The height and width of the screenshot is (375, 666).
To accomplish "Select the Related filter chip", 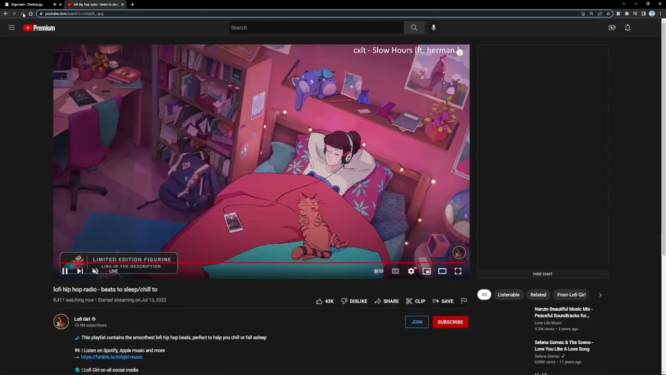I will pos(538,295).
